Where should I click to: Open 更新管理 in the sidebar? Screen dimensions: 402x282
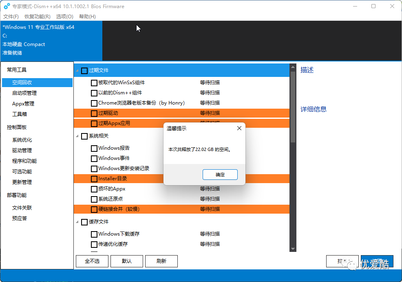[x=22, y=182]
